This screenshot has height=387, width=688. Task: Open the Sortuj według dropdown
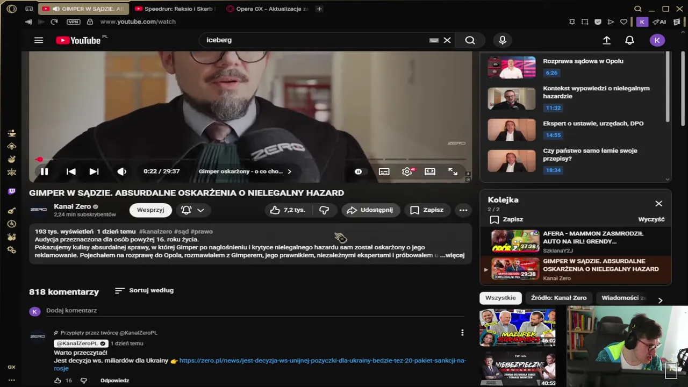144,290
